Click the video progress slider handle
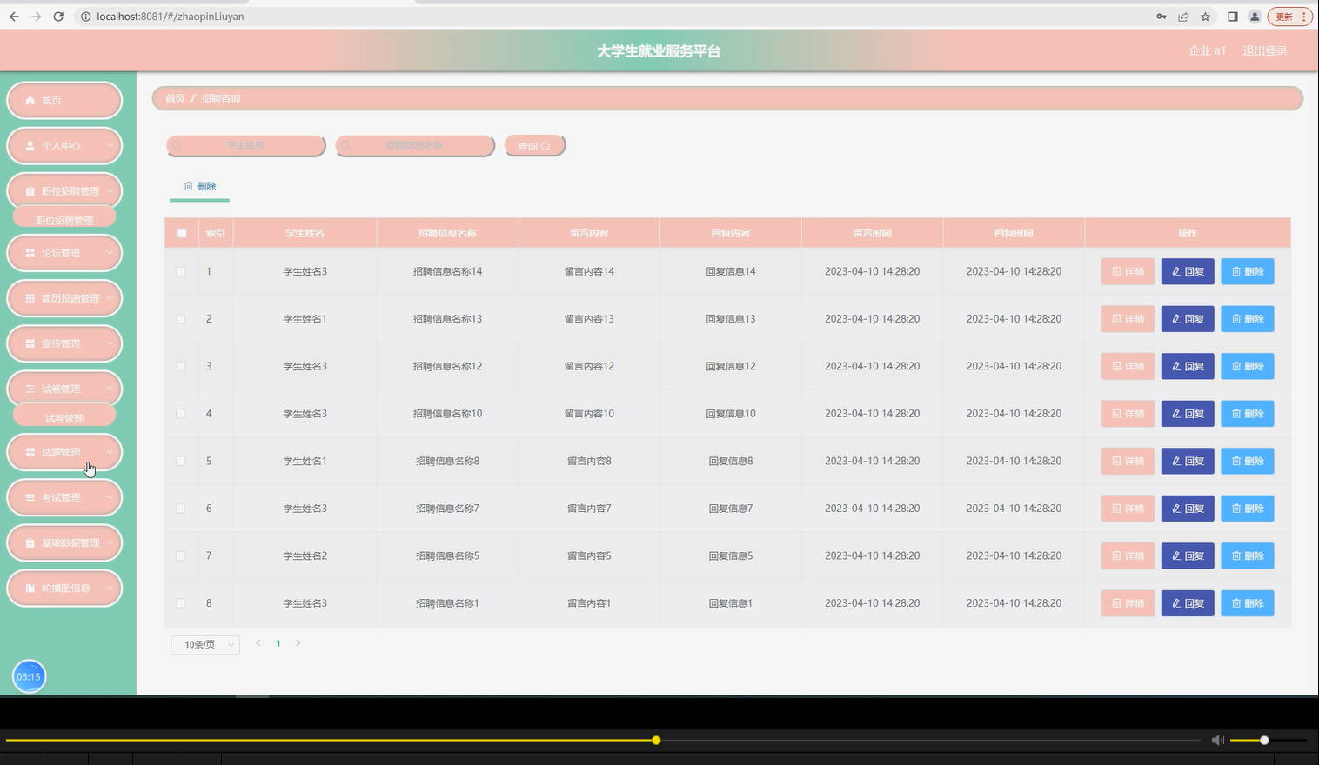Viewport: 1319px width, 765px height. (x=656, y=740)
